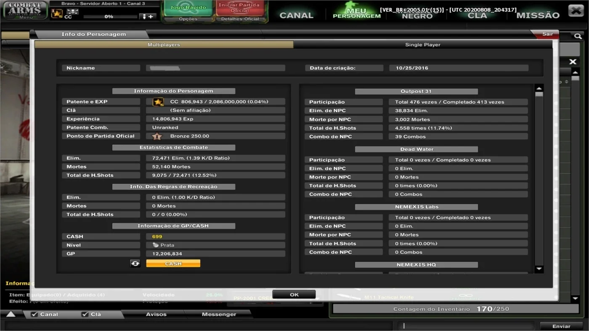Click the stats scrollbar up arrow
589x331 pixels.
point(539,88)
